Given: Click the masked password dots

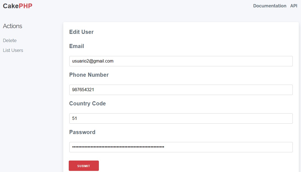Looking at the screenshot, I should pyautogui.click(x=118, y=147).
